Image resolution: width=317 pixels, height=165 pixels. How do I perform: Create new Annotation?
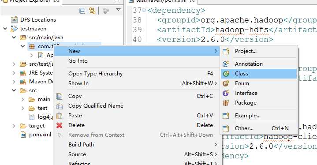tap(259, 64)
